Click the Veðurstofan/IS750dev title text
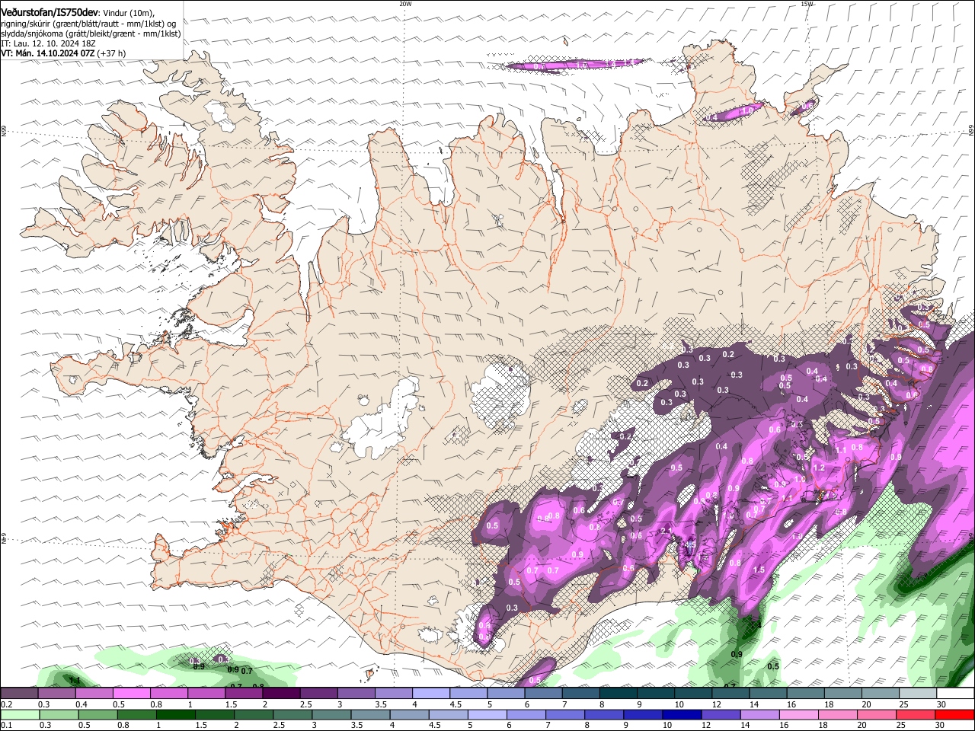This screenshot has width=975, height=731. [50, 13]
